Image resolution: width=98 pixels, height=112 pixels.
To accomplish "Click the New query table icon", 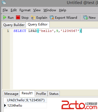I will pos(85,17).
